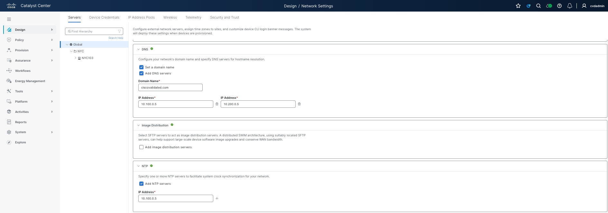Viewport: 608px width, 213px height.
Task: Click the Activities icon in sidebar
Action: click(9, 112)
